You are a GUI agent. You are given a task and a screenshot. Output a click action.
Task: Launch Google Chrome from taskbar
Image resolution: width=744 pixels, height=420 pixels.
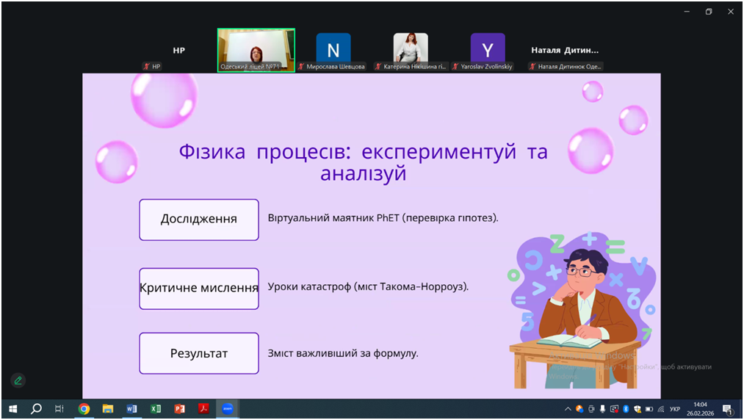[x=84, y=409]
